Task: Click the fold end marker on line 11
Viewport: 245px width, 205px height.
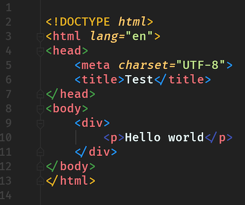Action: pos(40,152)
